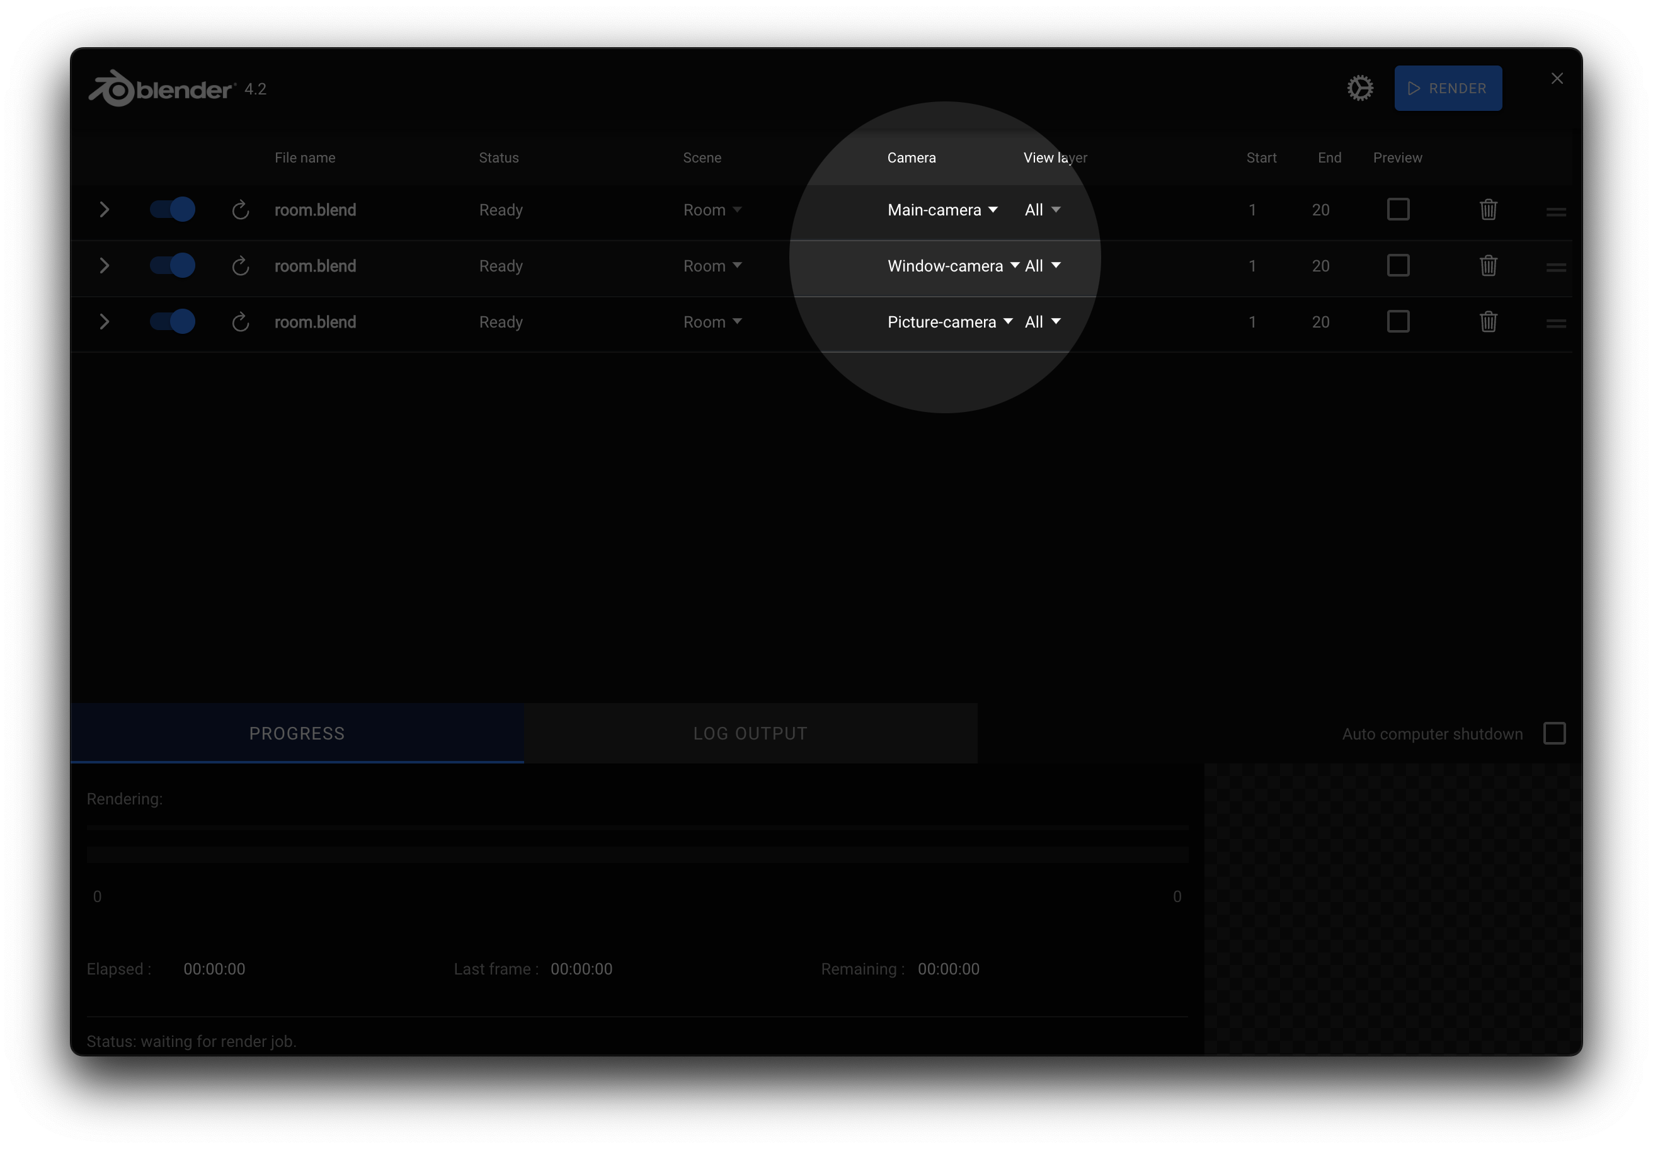1653x1149 pixels.
Task: Enable the Auto computer shutdown checkbox
Action: (1553, 733)
